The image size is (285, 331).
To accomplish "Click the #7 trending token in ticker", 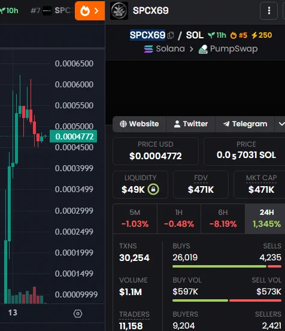I will point(53,11).
